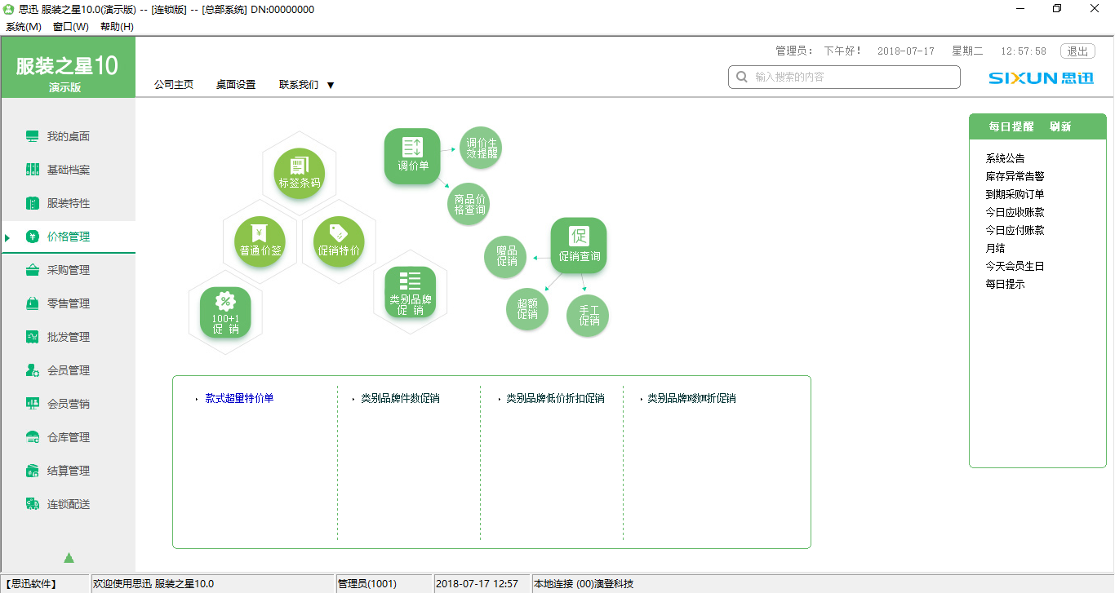Click the 采购管理 basket icon
The image size is (1115, 593).
pyautogui.click(x=32, y=270)
